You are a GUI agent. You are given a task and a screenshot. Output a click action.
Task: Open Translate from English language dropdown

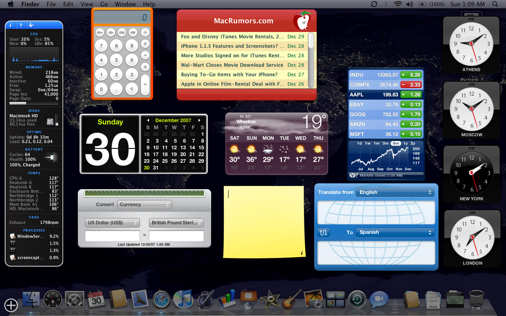(395, 192)
